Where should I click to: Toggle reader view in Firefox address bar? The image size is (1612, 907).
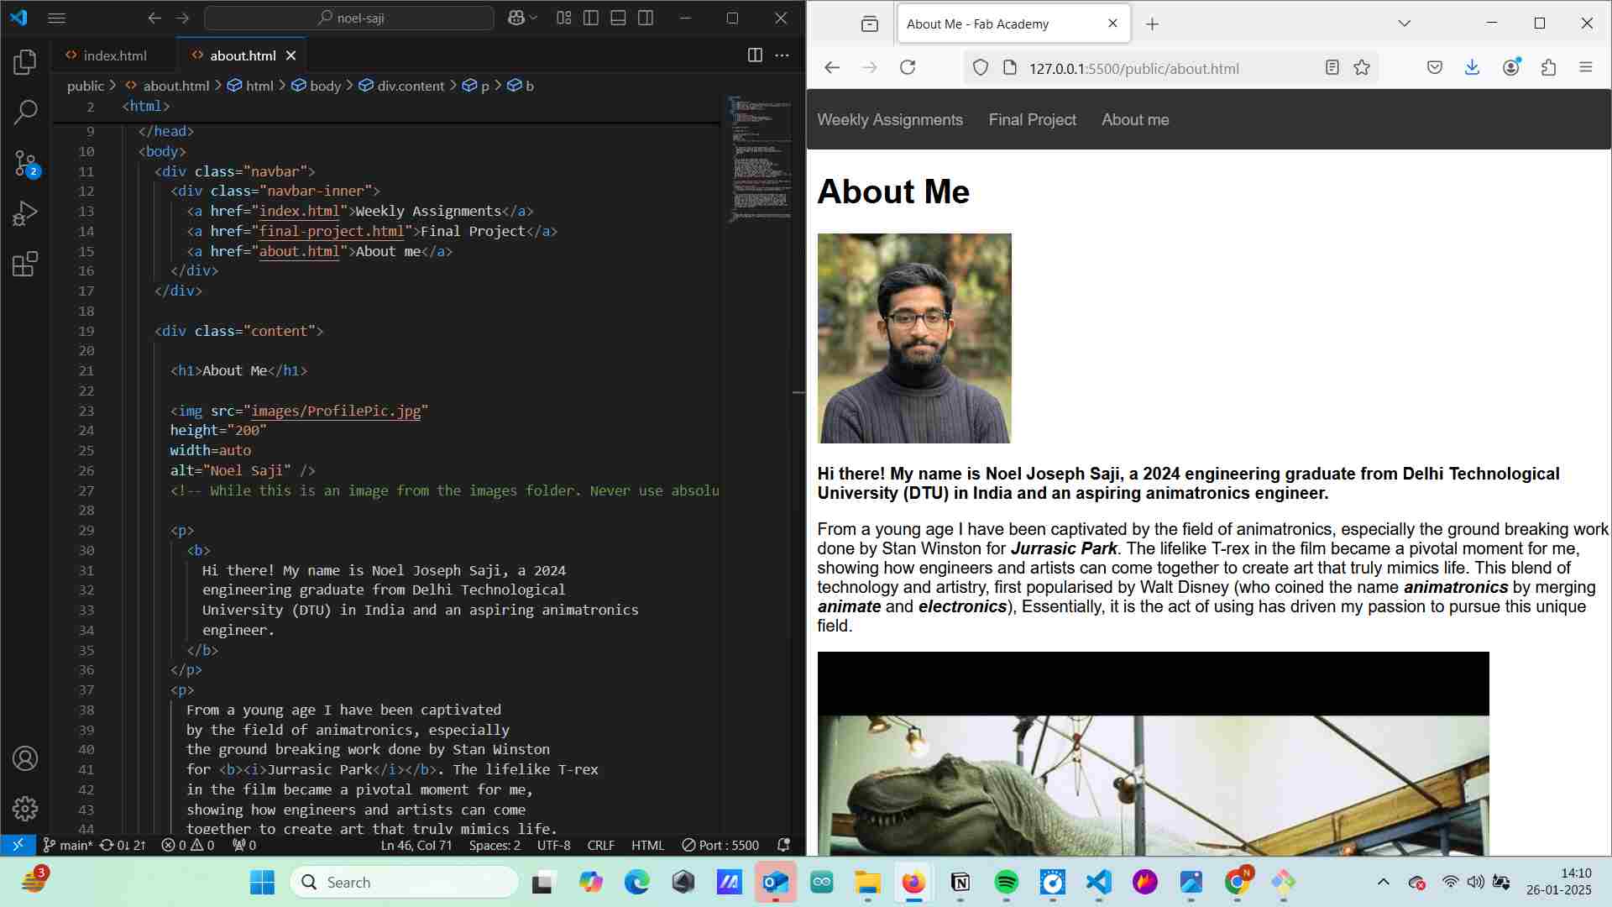[1332, 68]
